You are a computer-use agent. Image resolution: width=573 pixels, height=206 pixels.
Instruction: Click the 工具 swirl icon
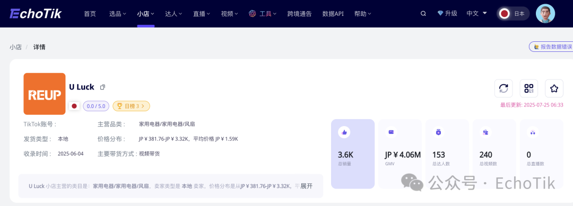(x=252, y=13)
